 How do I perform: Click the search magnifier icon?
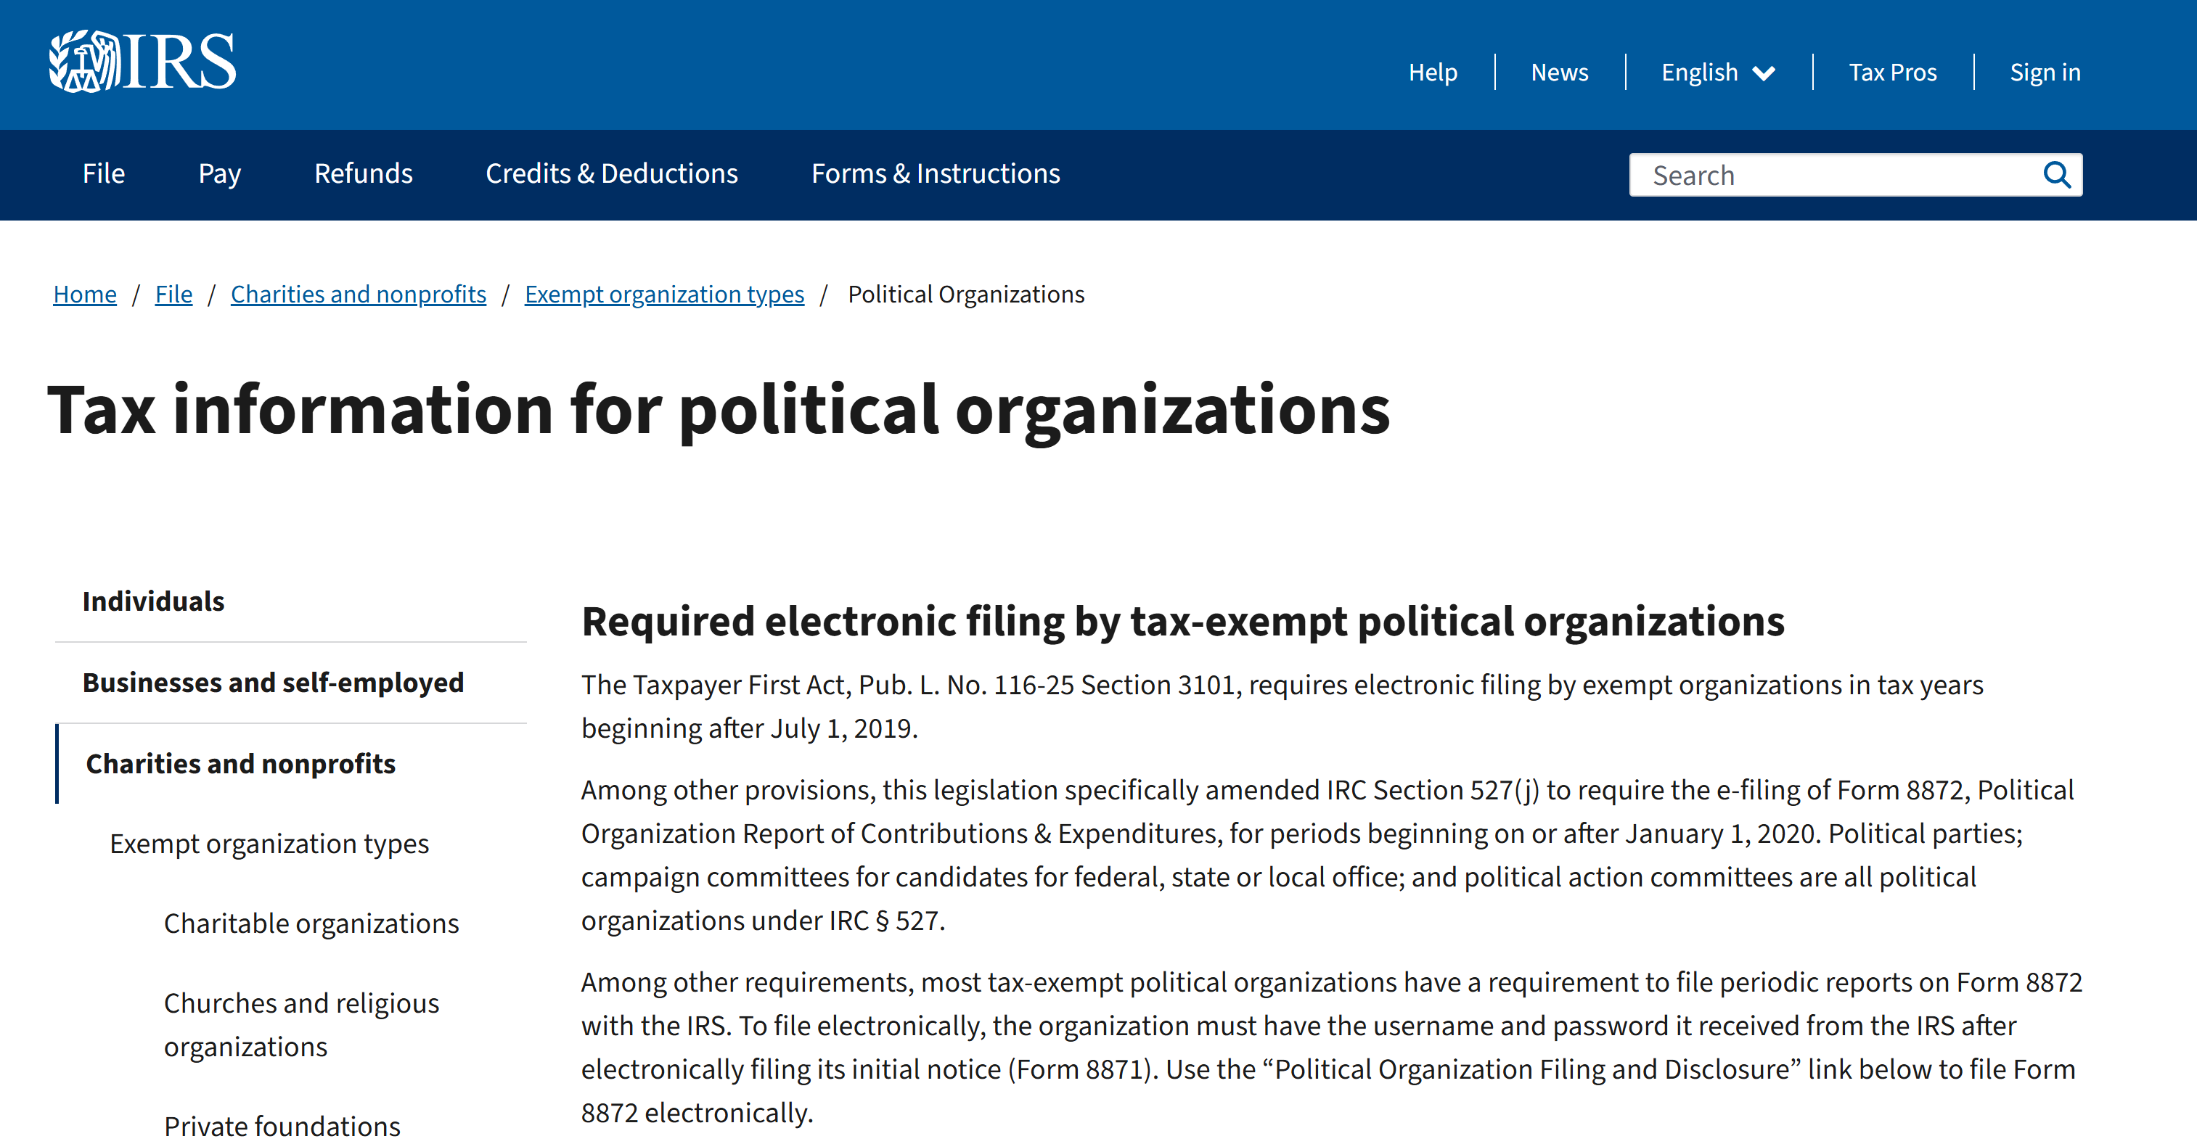pos(2056,175)
